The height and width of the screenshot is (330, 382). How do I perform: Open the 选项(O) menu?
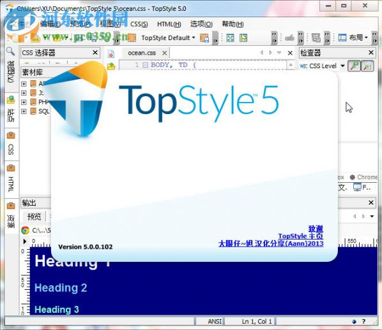(x=201, y=24)
